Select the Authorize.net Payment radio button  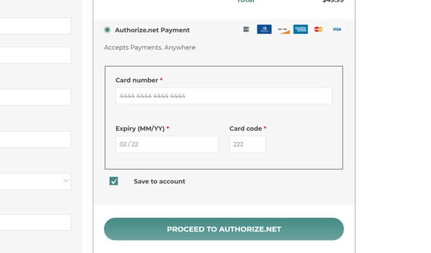[x=107, y=30]
